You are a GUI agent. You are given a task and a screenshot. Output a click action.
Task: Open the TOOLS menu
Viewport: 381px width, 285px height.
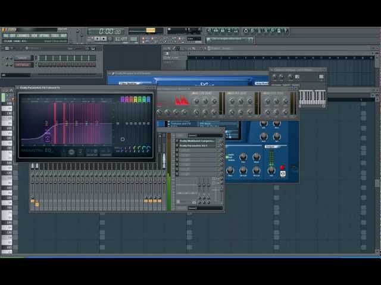[x=55, y=36]
